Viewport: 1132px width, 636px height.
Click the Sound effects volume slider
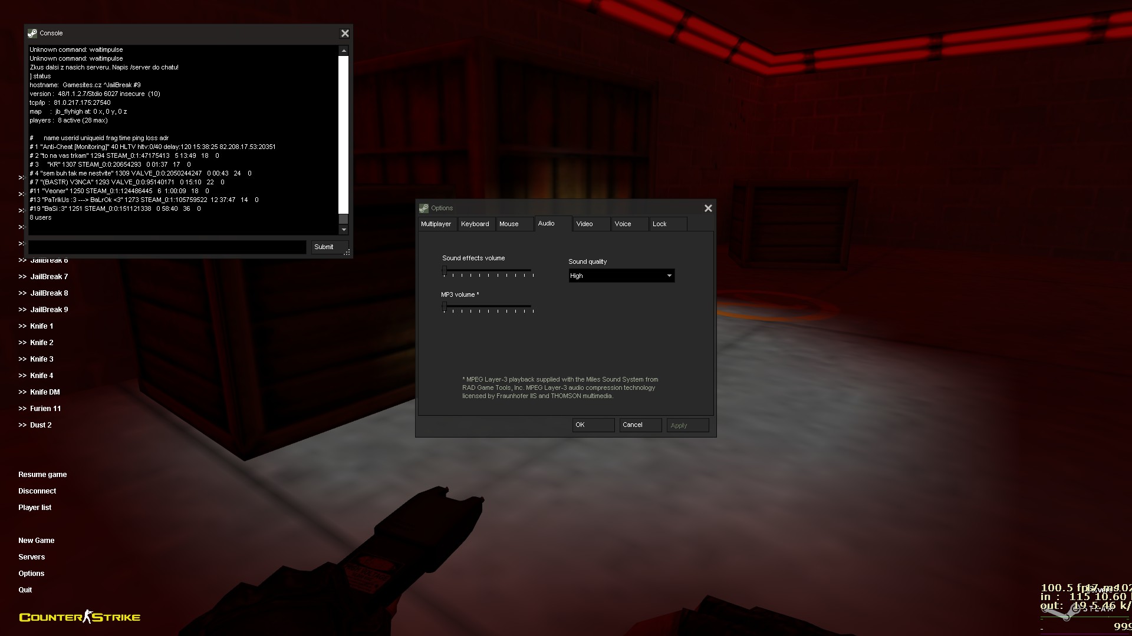point(488,271)
